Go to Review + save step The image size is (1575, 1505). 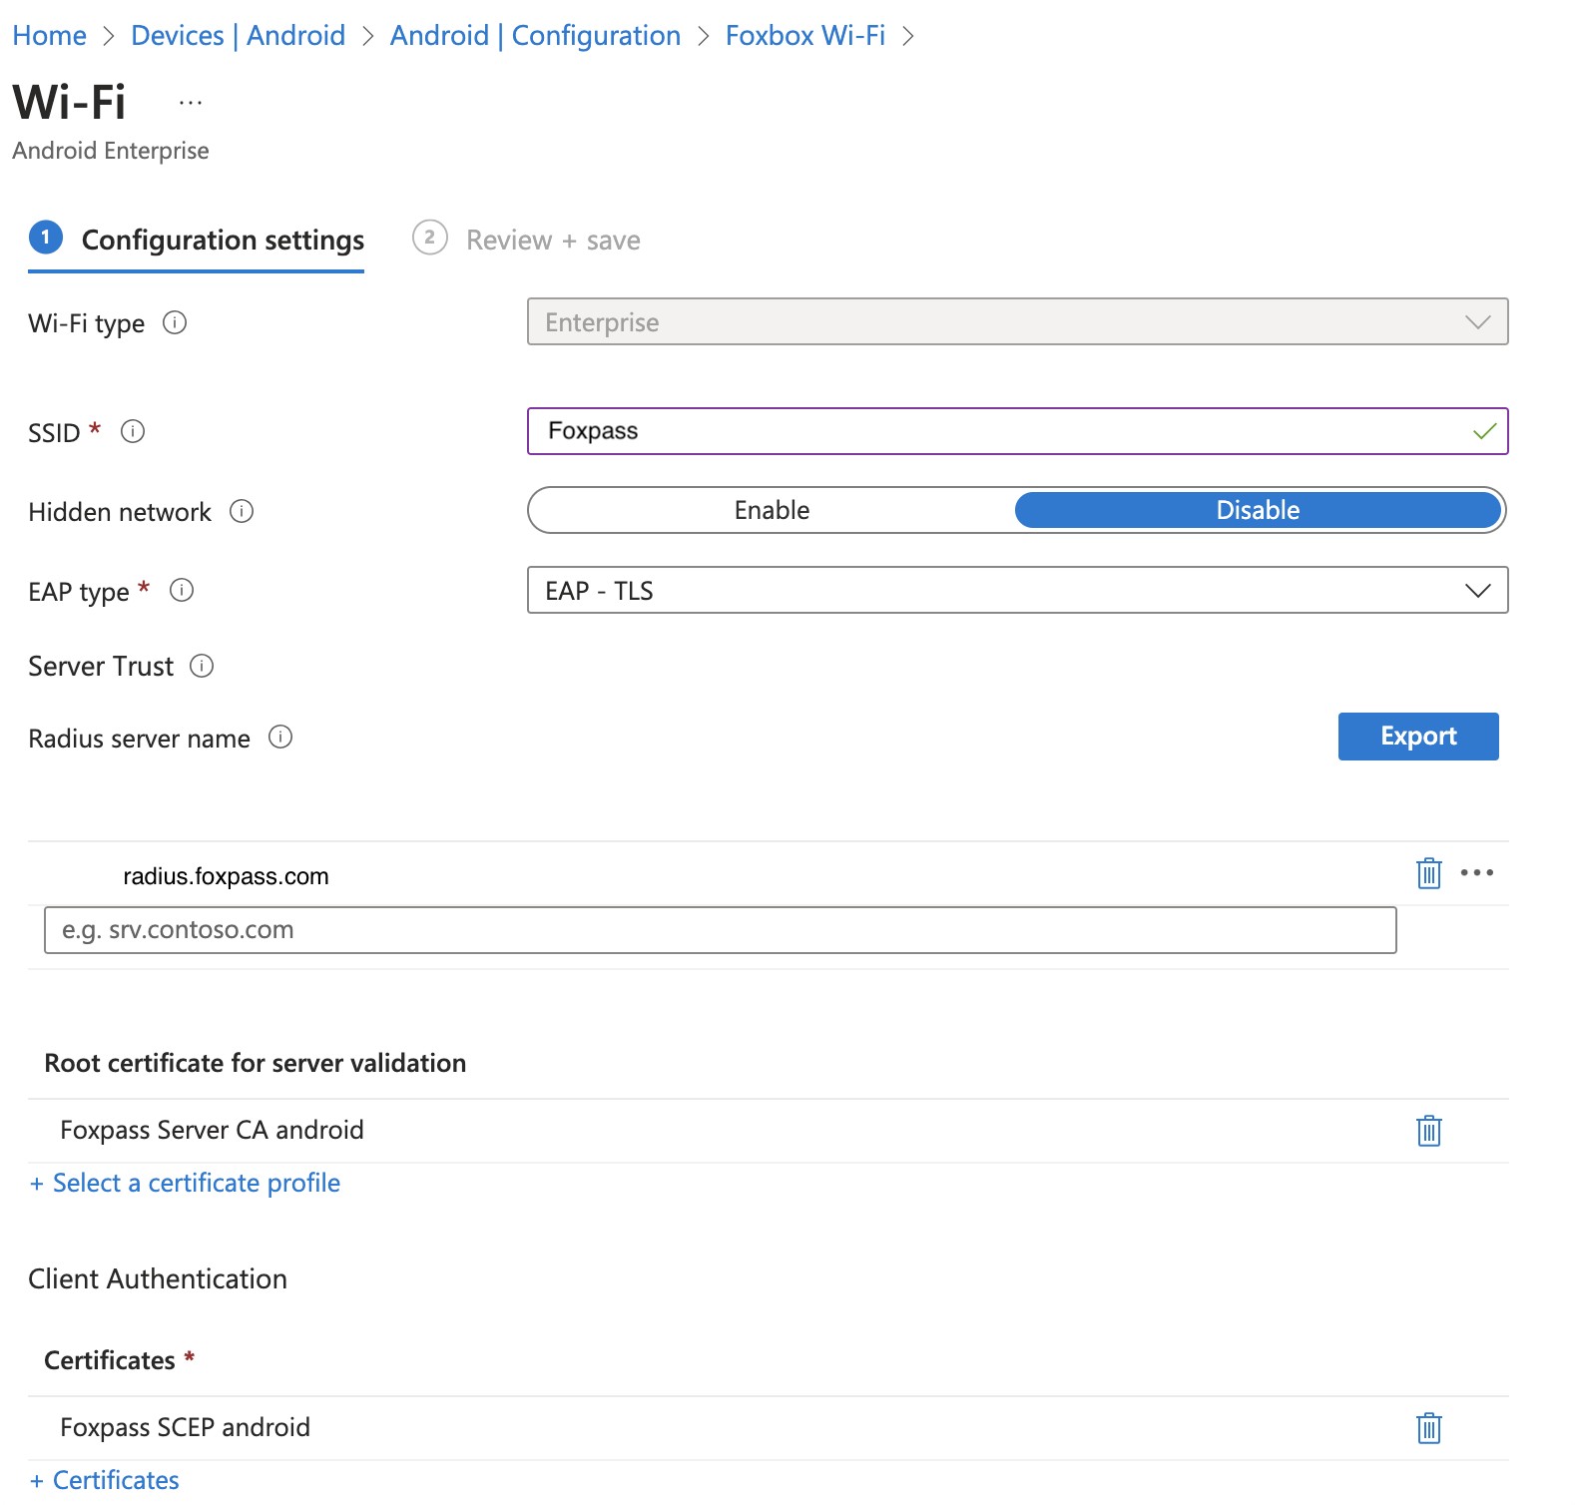coord(527,241)
